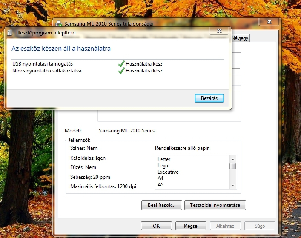Confirm with the OK button
Viewport: 301px width, 238px height.
coord(156,226)
